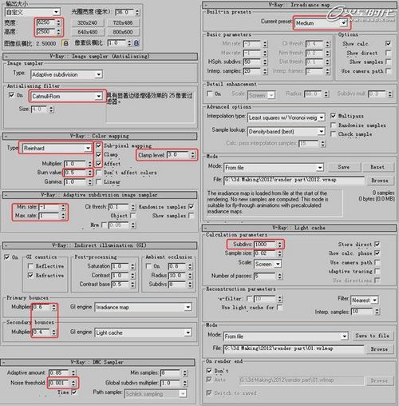
Task: Toggle the GI On checkbox
Action: [7, 257]
